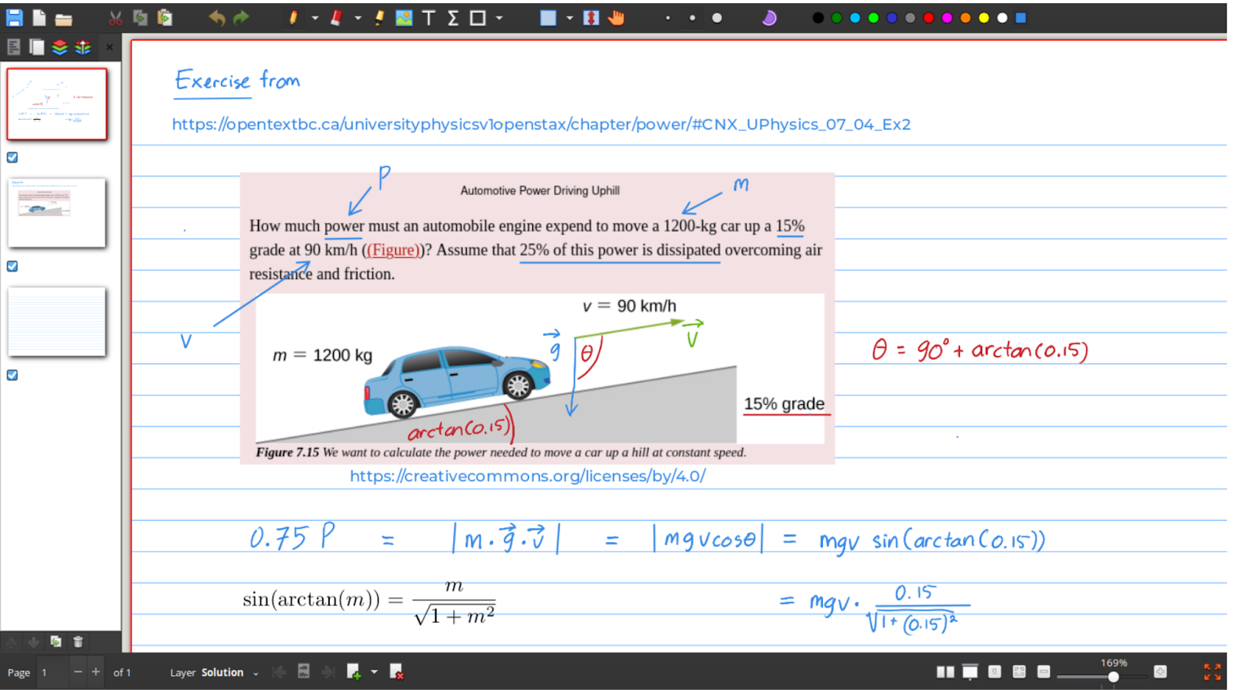Screen dimensions: 1254x690
Task: Select the Highlighter tool
Action: pos(379,18)
